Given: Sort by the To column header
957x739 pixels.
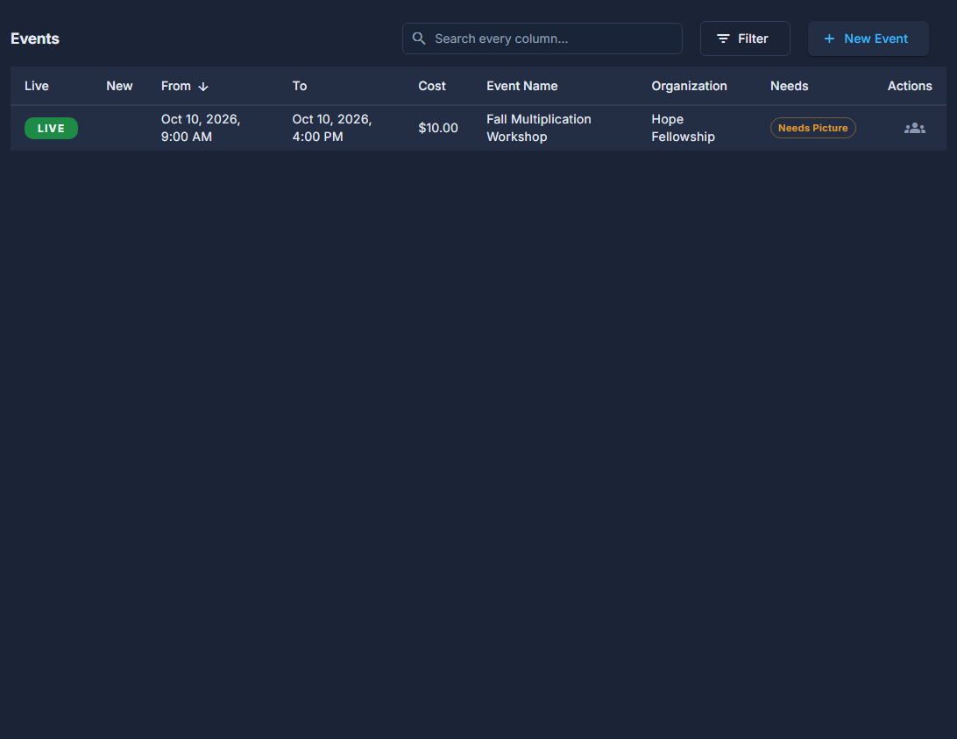Looking at the screenshot, I should click(299, 86).
